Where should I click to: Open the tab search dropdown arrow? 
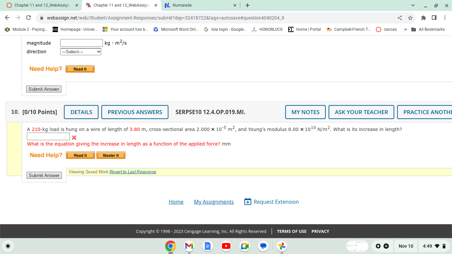point(413,5)
